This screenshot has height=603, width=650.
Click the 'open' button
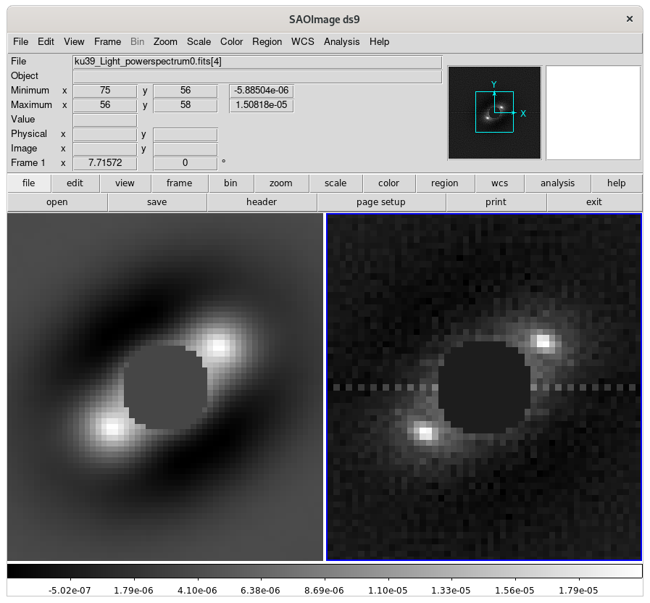57,202
